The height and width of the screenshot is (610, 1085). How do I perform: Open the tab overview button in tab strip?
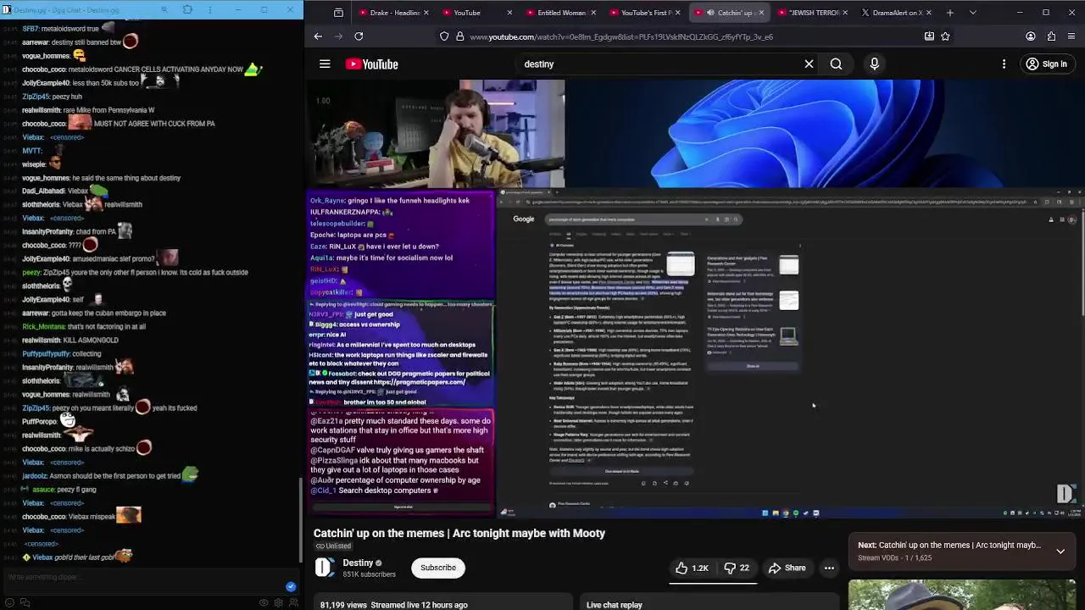[x=338, y=13]
